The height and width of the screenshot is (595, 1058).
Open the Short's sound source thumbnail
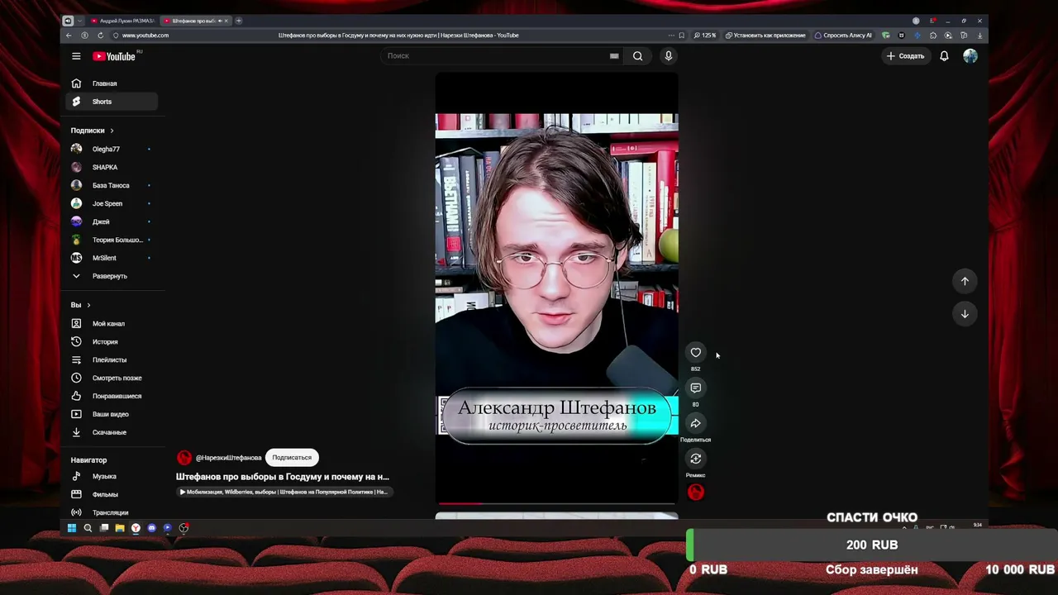tap(696, 493)
